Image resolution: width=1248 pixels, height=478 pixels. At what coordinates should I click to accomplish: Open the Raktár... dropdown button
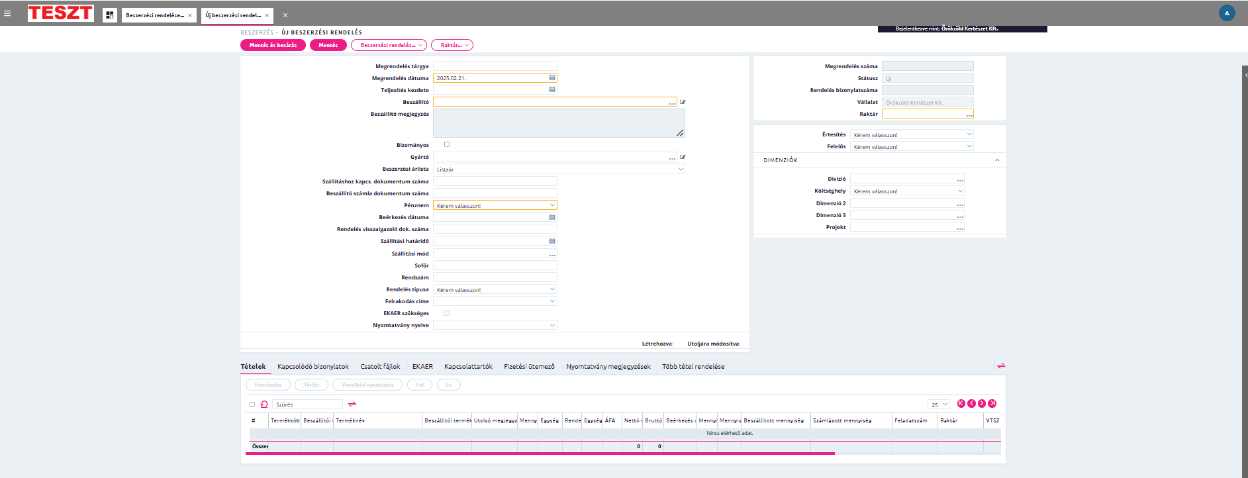tap(452, 45)
